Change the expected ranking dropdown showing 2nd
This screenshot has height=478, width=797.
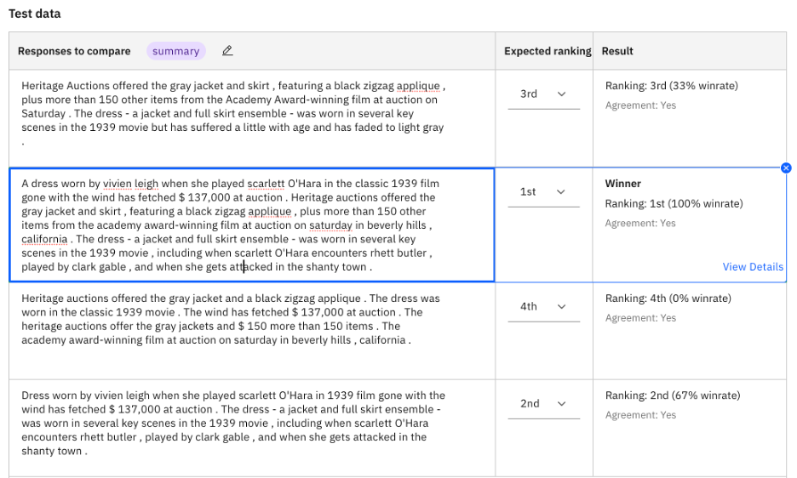(542, 404)
